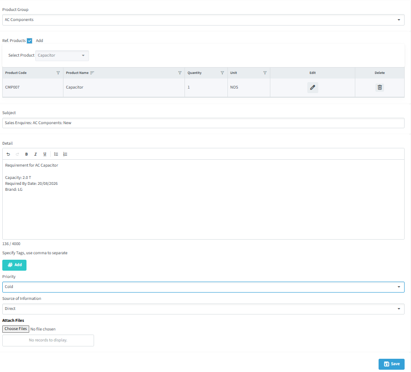Select the NOS unit cell
This screenshot has width=411, height=372.
[249, 88]
